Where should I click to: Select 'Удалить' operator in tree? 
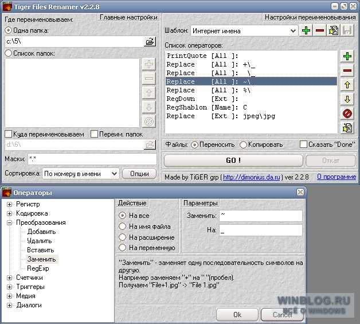[39, 241]
